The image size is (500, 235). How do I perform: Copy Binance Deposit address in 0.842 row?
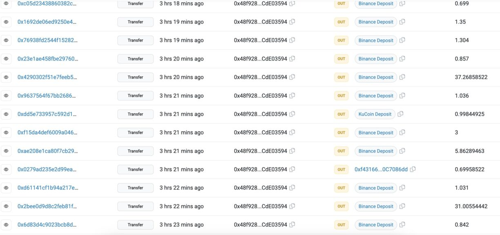pos(402,225)
